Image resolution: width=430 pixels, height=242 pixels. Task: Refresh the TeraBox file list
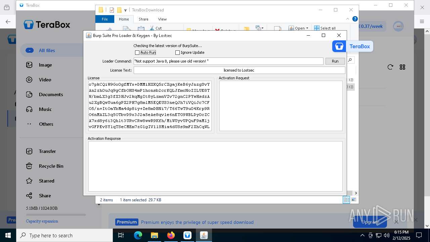click(x=390, y=67)
